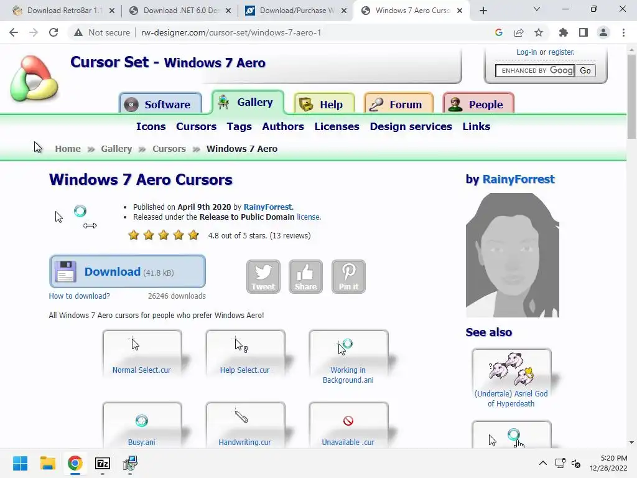Open Chrome's three-dot menu
The height and width of the screenshot is (478, 637).
[623, 32]
